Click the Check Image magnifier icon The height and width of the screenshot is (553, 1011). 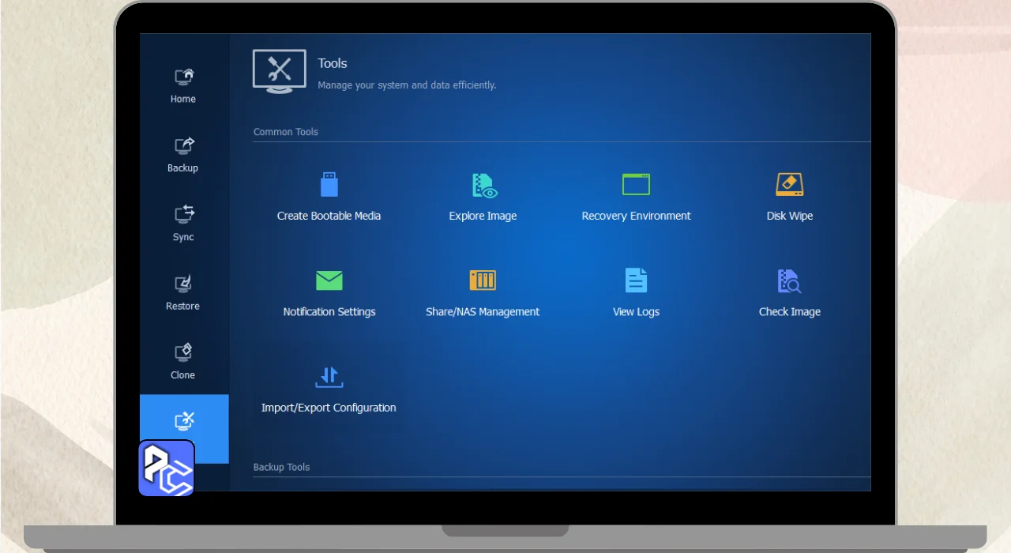coord(789,280)
